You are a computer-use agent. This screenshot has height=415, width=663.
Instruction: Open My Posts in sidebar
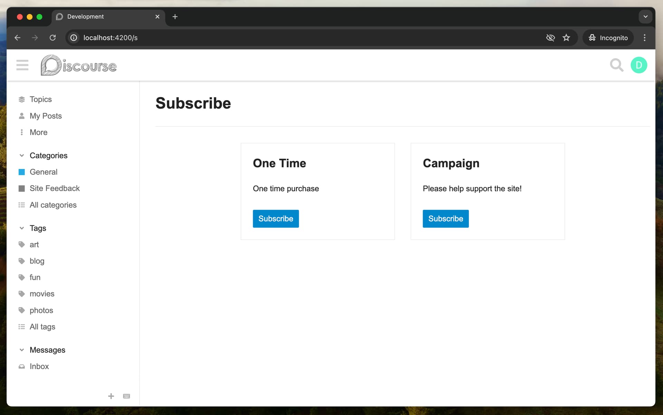(45, 116)
